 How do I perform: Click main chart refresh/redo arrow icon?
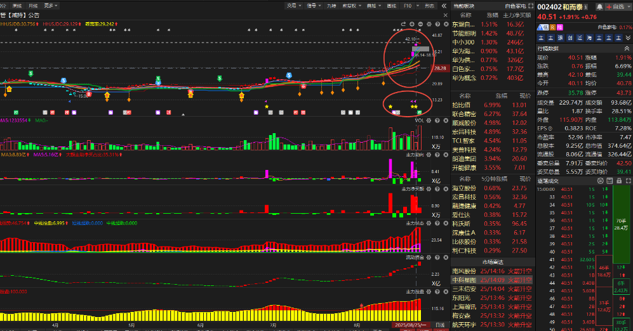click(403, 24)
